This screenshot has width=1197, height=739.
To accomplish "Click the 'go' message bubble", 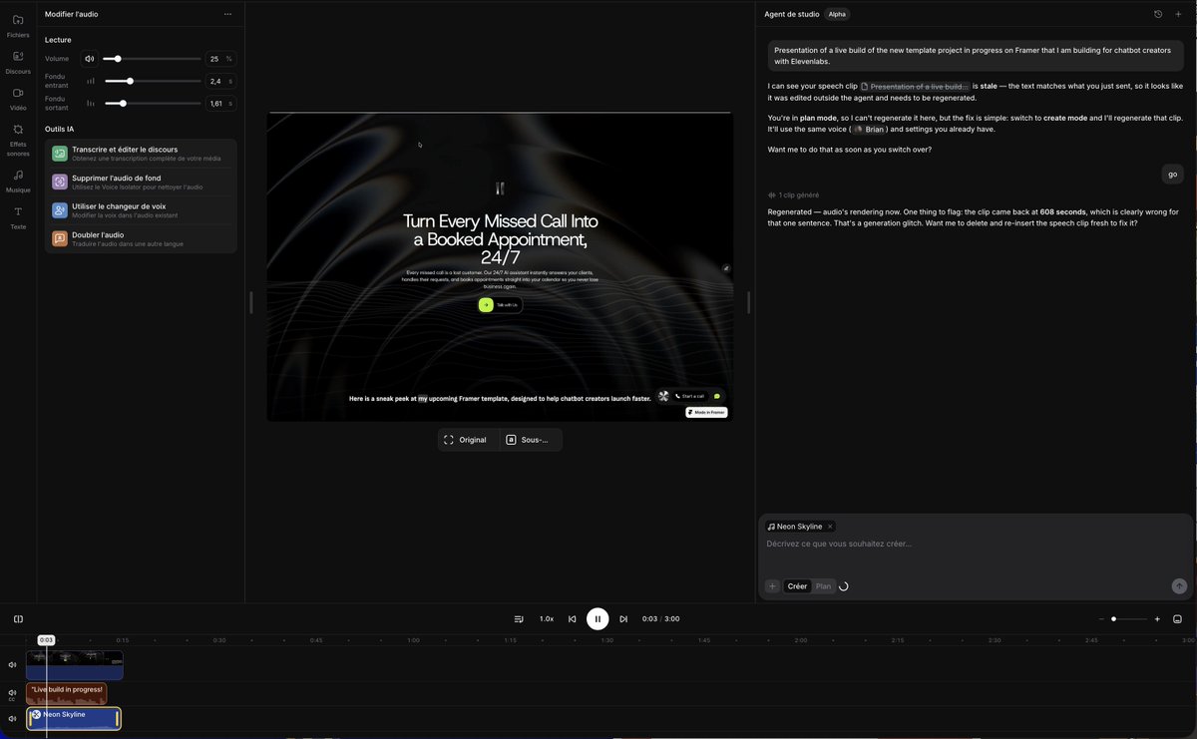I will [1173, 174].
